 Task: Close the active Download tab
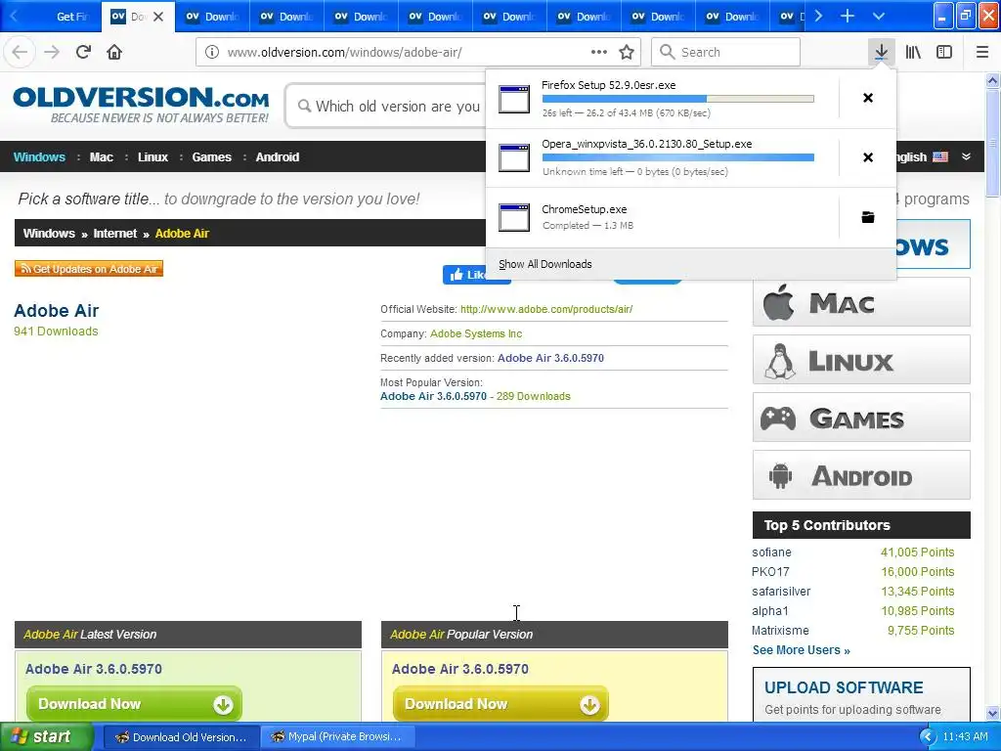tap(158, 17)
